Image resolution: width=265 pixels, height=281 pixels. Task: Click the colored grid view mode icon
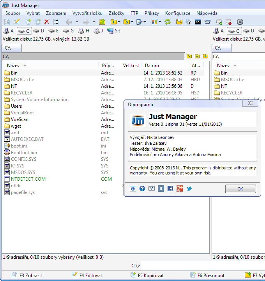(154, 22)
